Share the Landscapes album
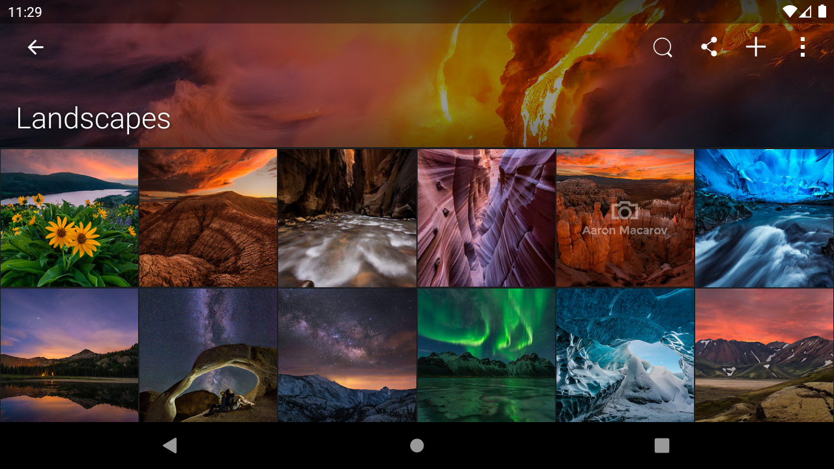 [710, 47]
